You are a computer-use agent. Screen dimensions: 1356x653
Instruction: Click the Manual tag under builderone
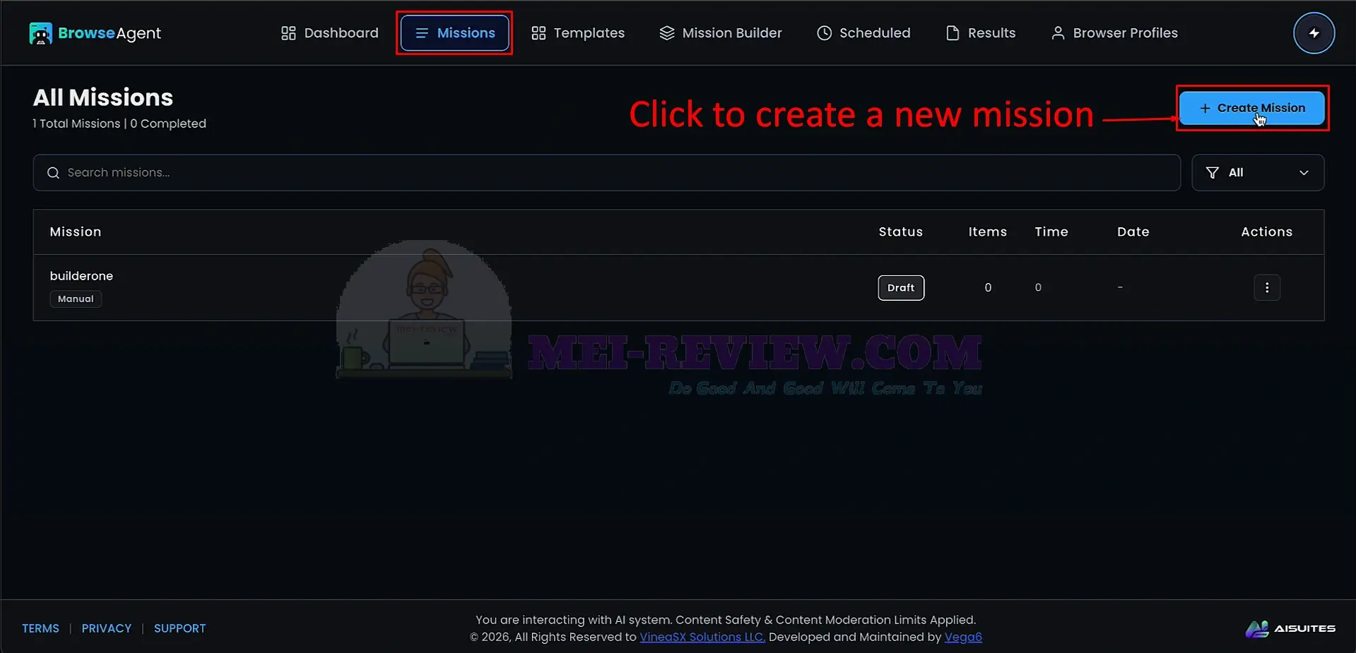[76, 299]
